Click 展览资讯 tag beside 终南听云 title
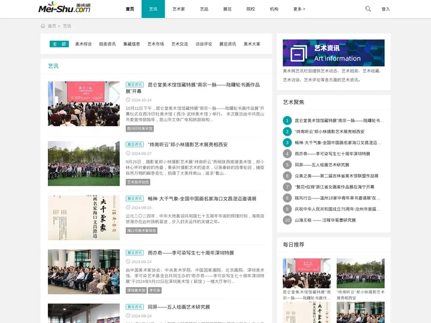 [x=135, y=145]
